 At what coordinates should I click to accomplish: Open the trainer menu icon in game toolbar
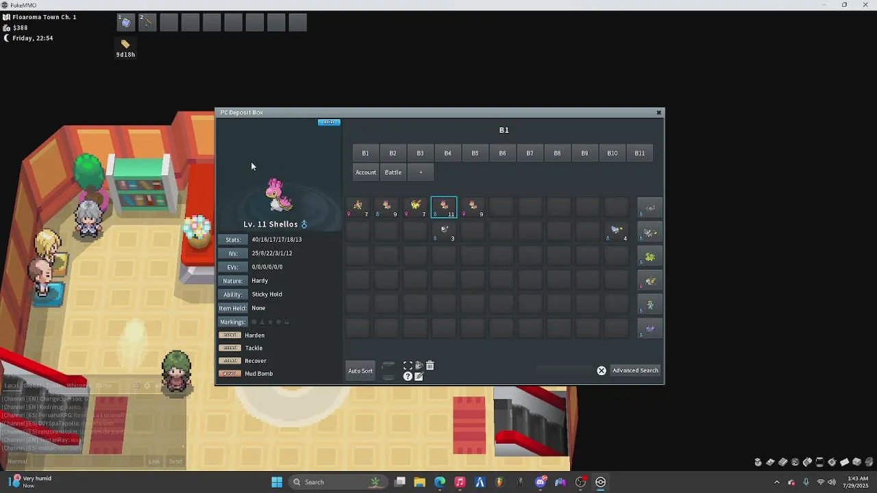click(770, 462)
